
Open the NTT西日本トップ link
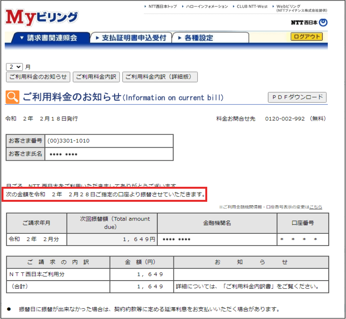[x=162, y=7]
